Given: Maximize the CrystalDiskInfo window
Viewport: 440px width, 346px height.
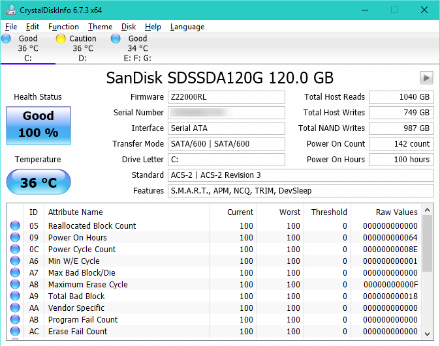Looking at the screenshot, I should click(x=394, y=10).
